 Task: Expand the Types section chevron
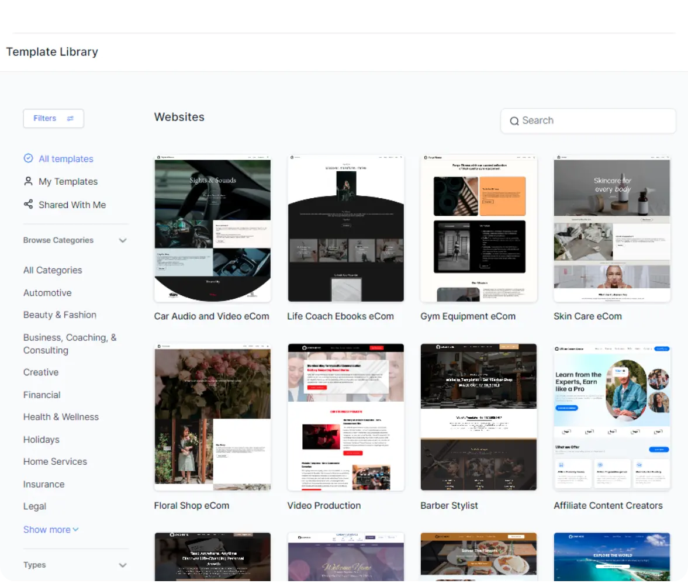123,565
